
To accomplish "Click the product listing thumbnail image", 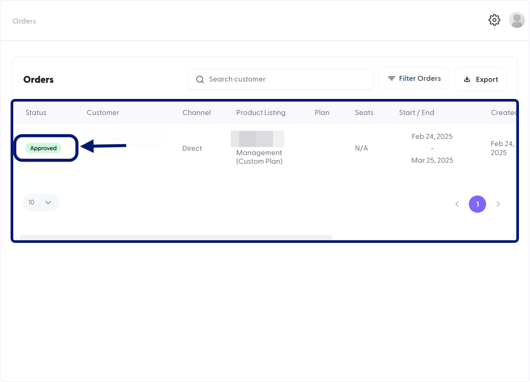I will (x=257, y=139).
